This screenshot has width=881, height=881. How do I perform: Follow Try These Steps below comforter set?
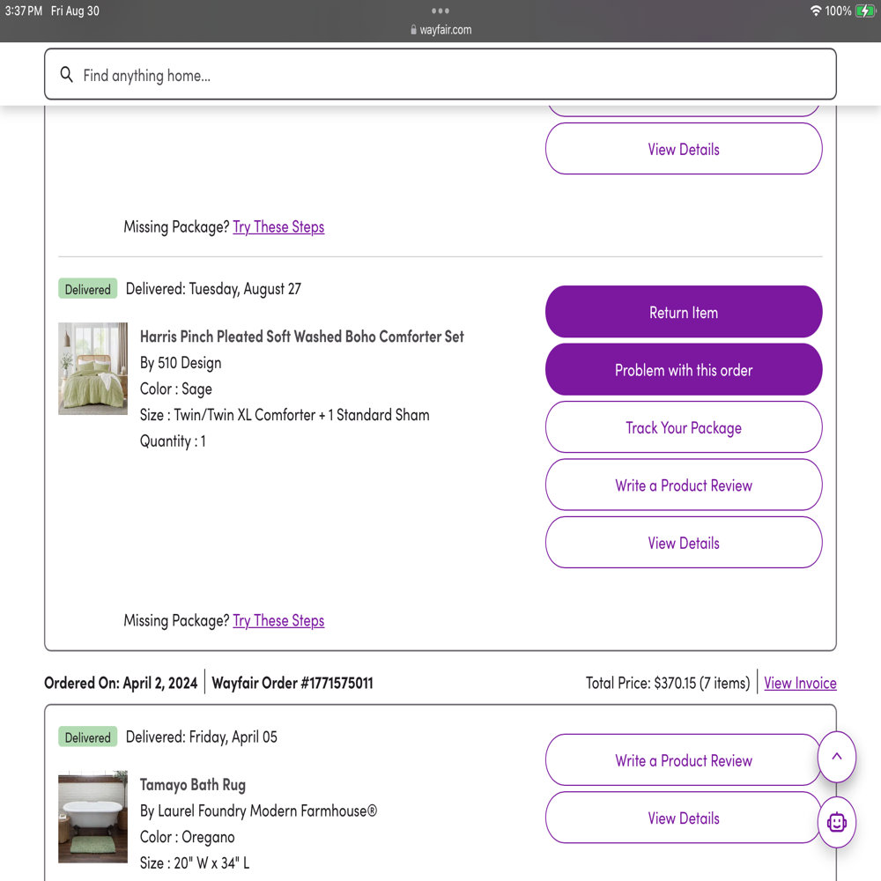[278, 620]
